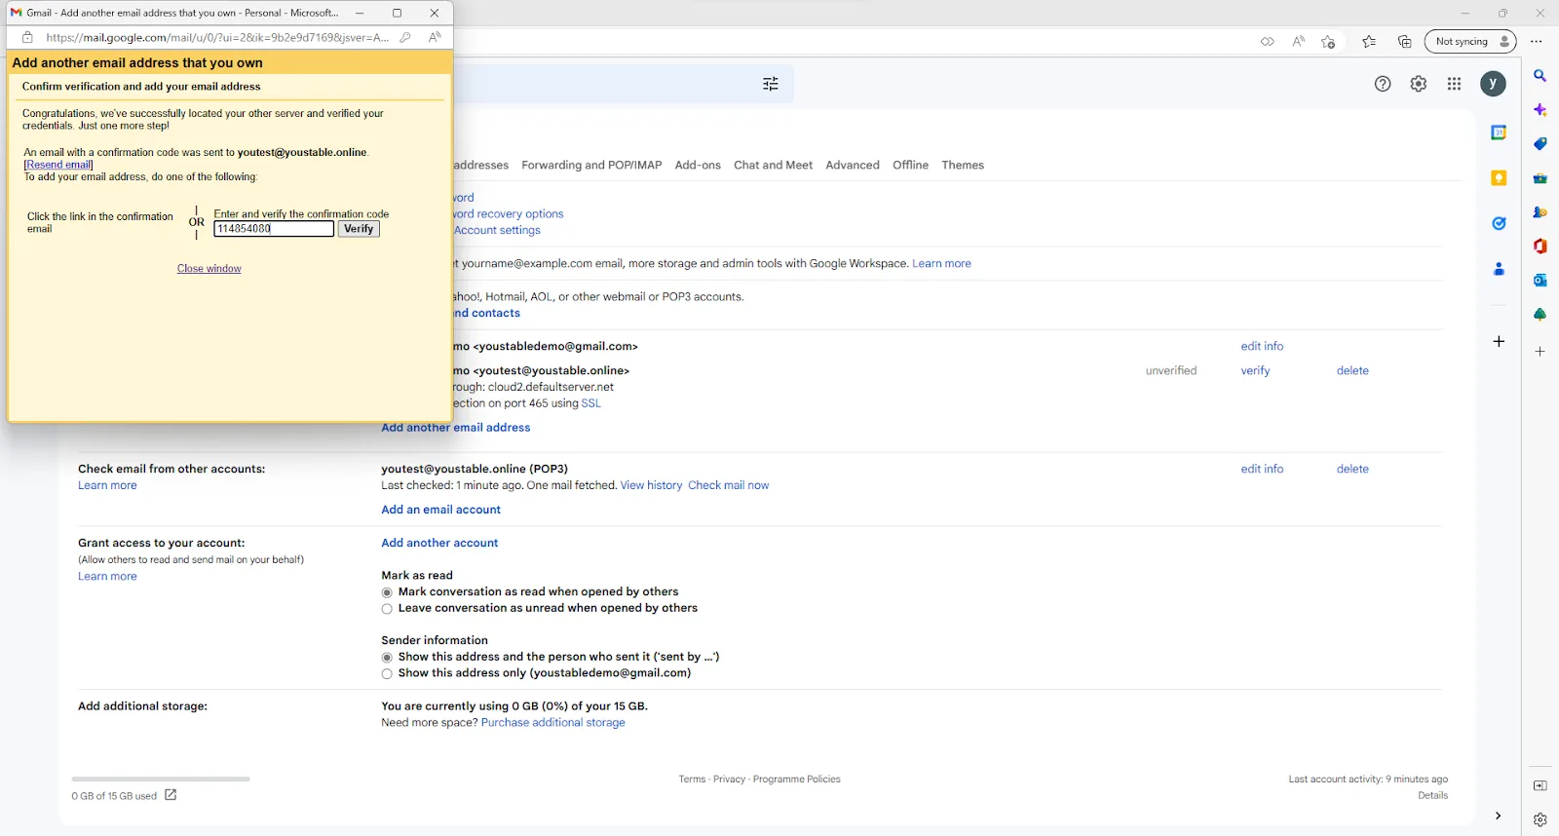This screenshot has height=836, width=1559.
Task: Customize Edge sidebar with plus button
Action: tap(1540, 352)
